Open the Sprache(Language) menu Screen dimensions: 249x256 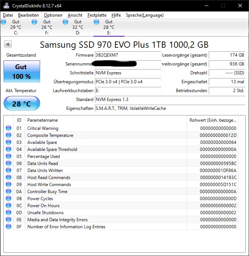[x=145, y=15]
